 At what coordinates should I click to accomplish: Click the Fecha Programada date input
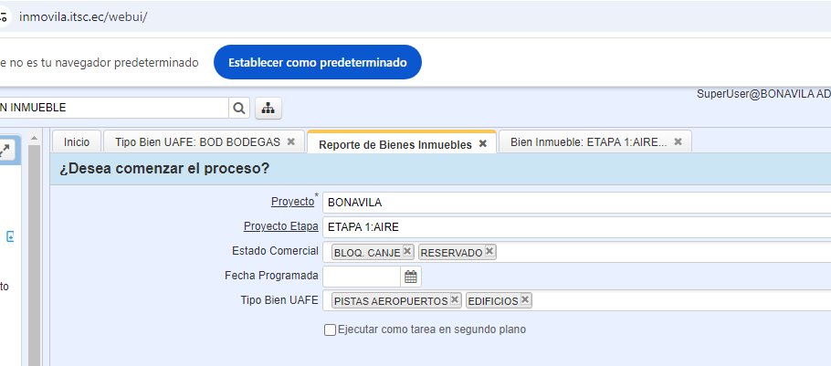(x=362, y=276)
